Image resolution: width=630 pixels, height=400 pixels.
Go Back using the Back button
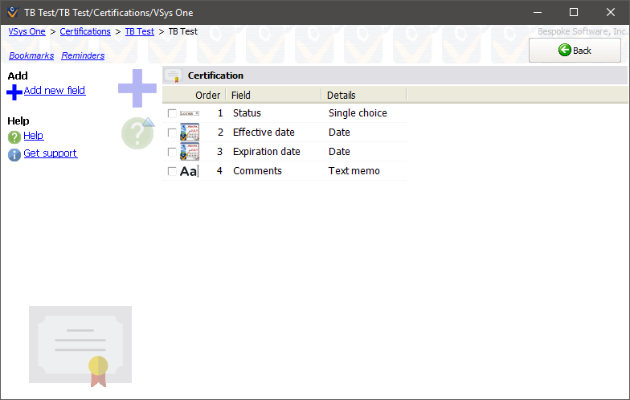point(575,51)
